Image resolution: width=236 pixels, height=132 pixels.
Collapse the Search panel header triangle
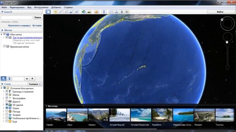tap(2, 12)
